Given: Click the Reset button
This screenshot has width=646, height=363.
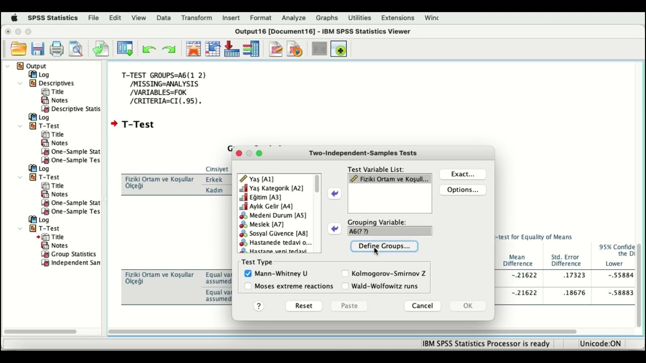Looking at the screenshot, I should pos(304,306).
